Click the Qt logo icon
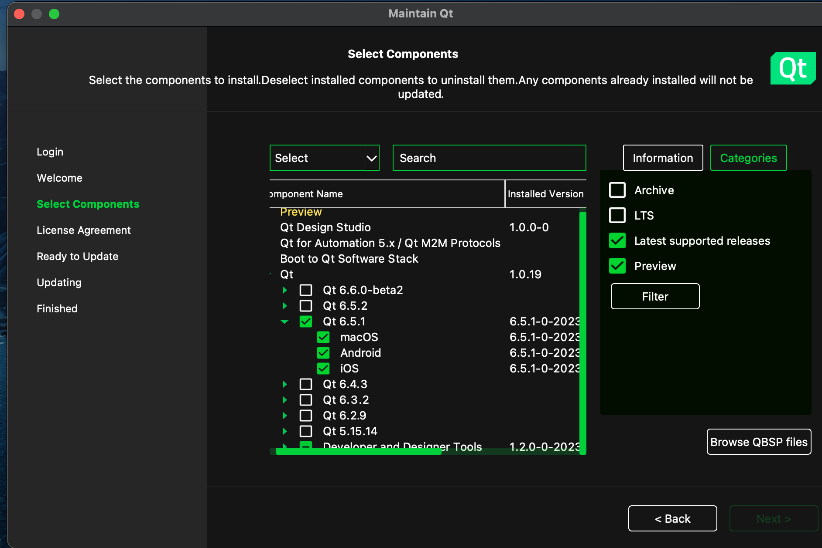Viewport: 822px width, 548px height. [x=793, y=68]
